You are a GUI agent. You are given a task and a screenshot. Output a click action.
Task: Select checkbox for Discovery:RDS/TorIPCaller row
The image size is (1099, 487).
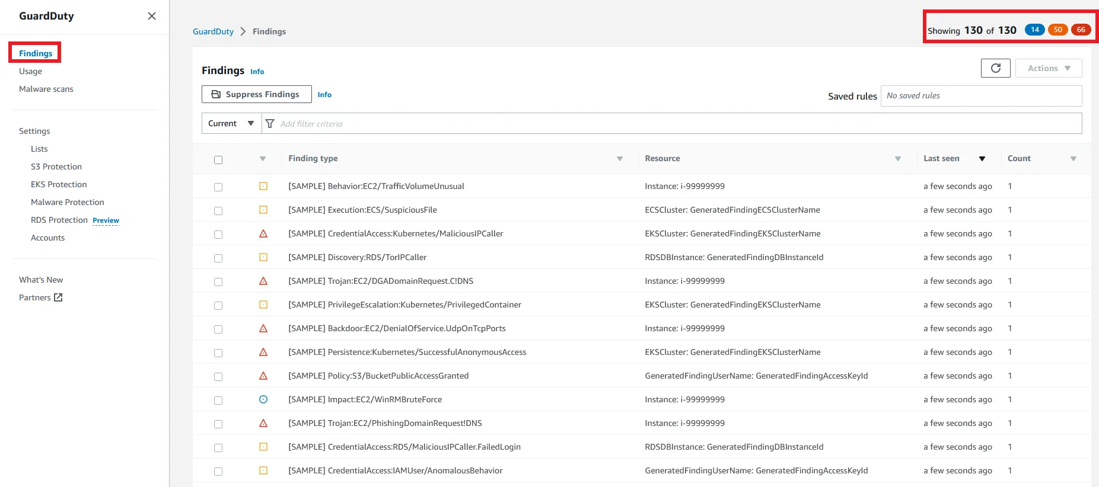click(218, 258)
